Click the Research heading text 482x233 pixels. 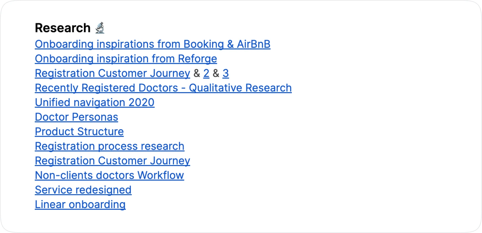click(63, 27)
